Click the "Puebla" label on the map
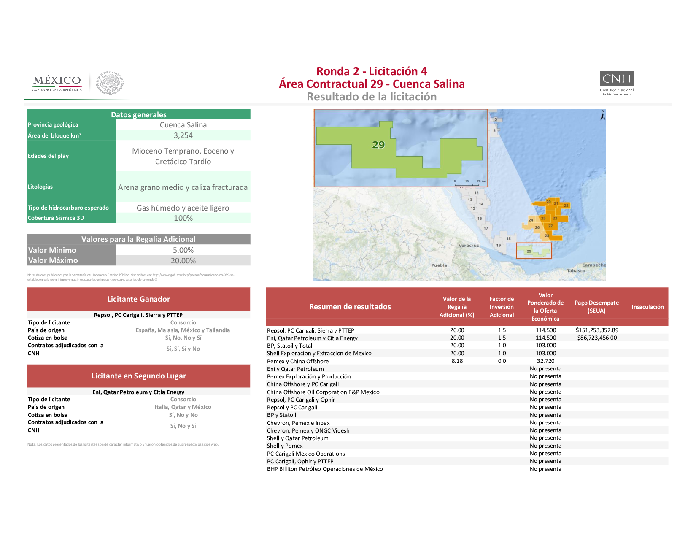Viewport: 696px width, 538px height. [439, 265]
